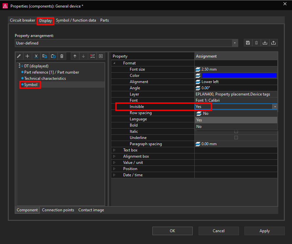
Task: Click the OK button
Action: [172, 231]
